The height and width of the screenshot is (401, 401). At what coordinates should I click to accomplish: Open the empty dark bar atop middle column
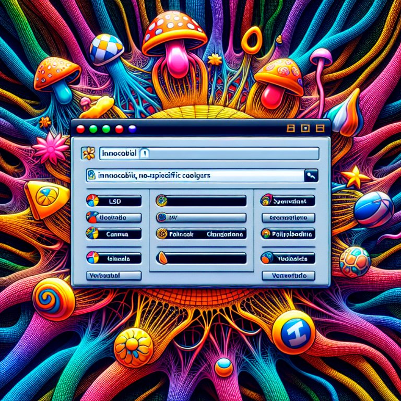tap(206, 200)
